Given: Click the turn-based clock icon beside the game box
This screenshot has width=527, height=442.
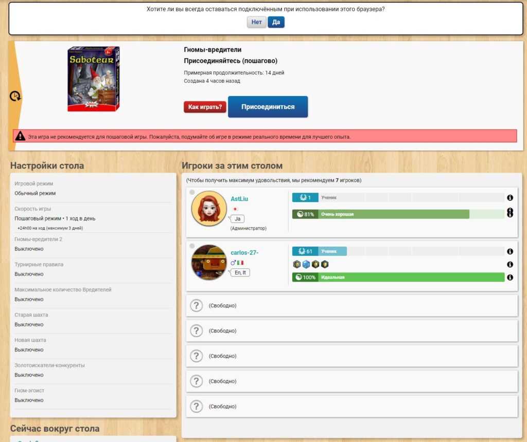Looking at the screenshot, I should click(15, 96).
